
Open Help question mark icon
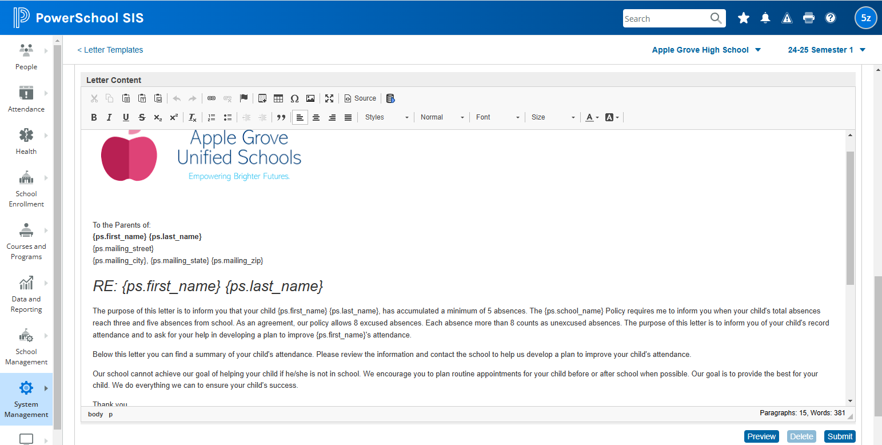coord(831,18)
